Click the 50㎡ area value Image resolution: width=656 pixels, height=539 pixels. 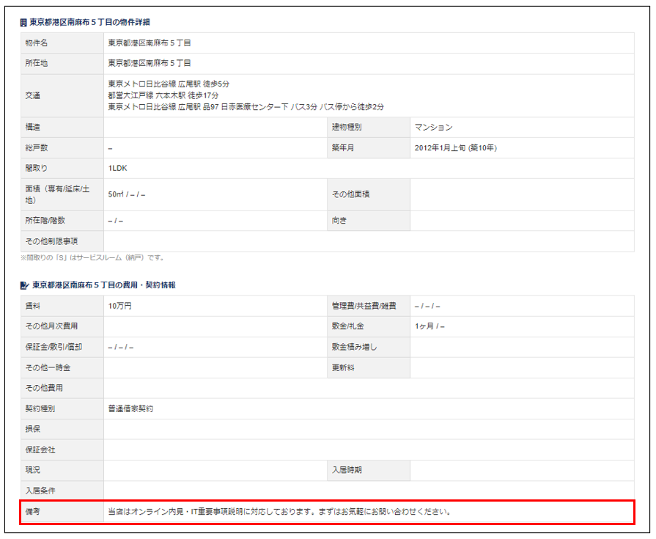tap(126, 194)
